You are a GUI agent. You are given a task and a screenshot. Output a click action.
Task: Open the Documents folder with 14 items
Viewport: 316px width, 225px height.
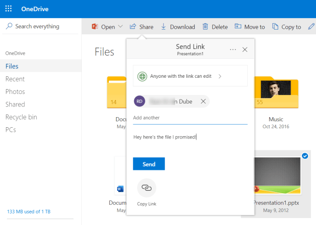tap(117, 92)
